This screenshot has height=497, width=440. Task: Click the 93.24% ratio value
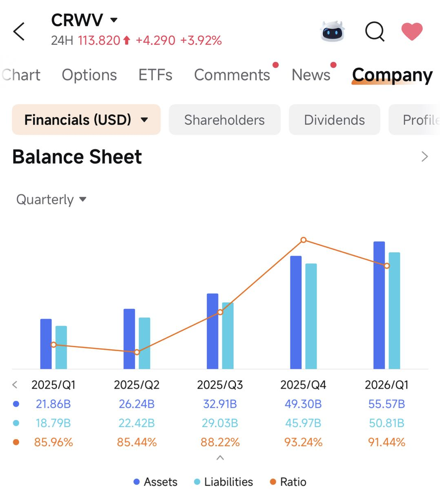click(303, 442)
